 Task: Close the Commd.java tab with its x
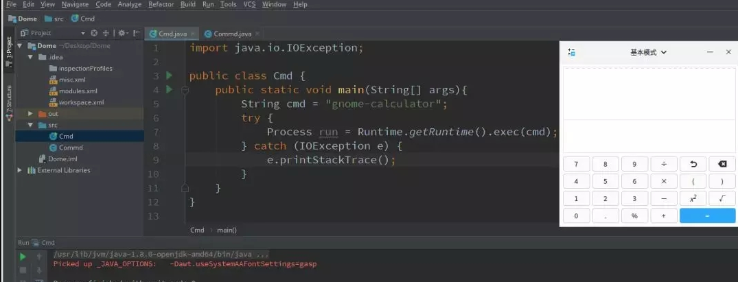pyautogui.click(x=257, y=34)
